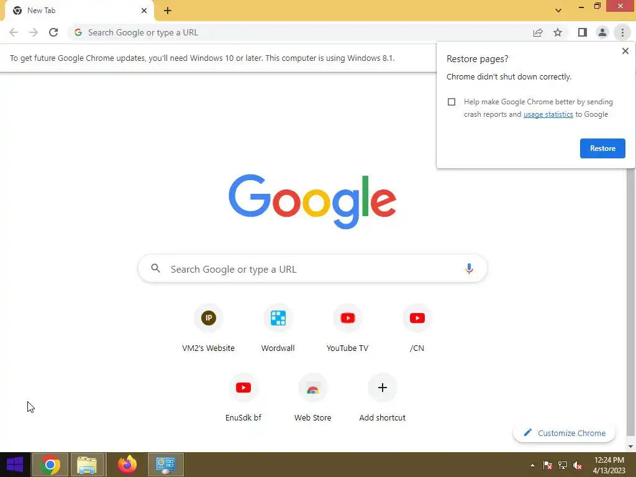Show hidden tray icons arrow
636x477 pixels.
pos(532,465)
